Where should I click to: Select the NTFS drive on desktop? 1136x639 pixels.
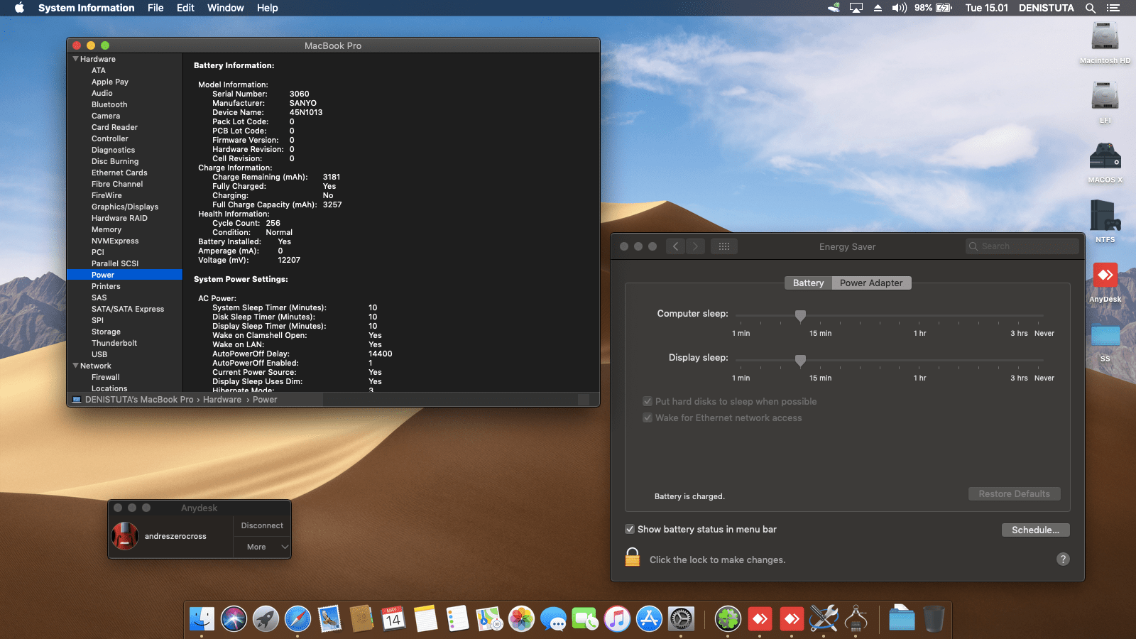tap(1105, 222)
